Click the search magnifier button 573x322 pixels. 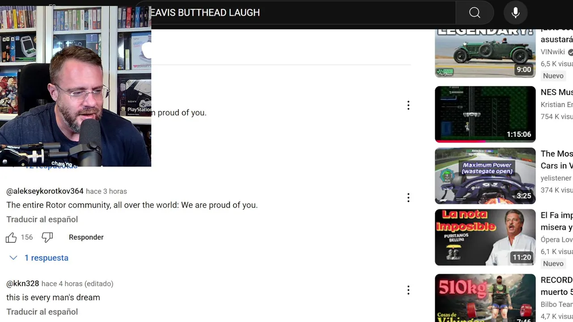click(x=475, y=13)
